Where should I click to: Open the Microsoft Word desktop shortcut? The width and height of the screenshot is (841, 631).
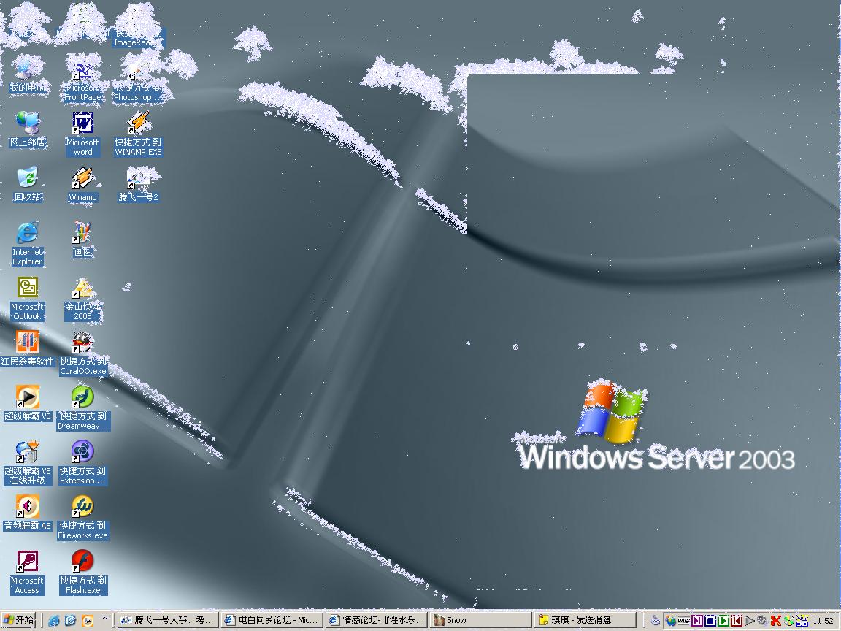82,123
